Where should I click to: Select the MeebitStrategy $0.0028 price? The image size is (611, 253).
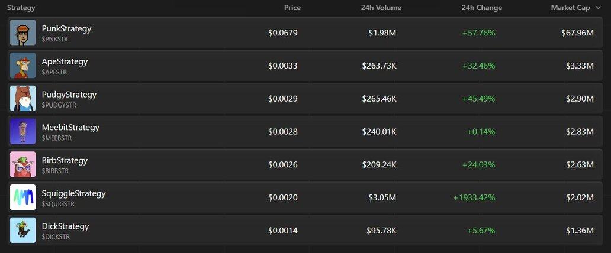tap(283, 132)
